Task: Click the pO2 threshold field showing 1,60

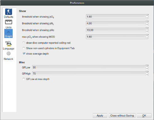Action: [116, 17]
